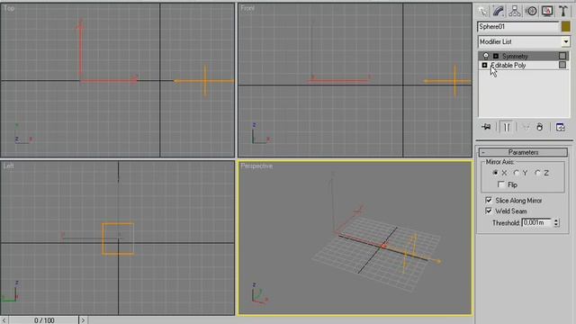Click box right of Editable Poly entry
Image resolution: width=576 pixels, height=324 pixels.
pos(562,65)
